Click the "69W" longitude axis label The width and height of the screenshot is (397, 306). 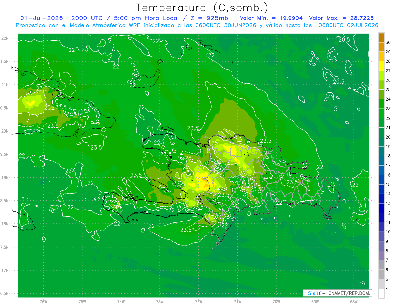pos(315,302)
